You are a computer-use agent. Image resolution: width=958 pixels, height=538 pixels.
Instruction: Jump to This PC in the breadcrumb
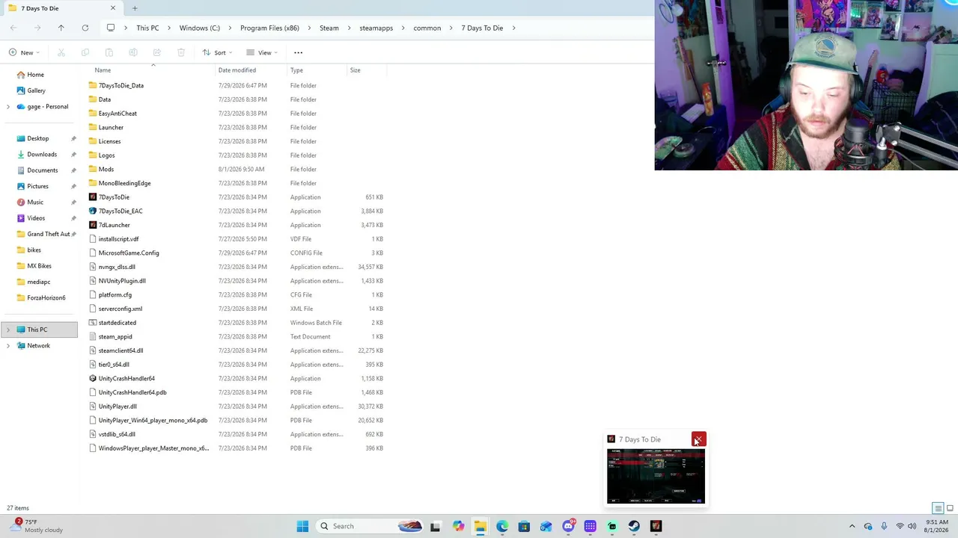coord(147,28)
